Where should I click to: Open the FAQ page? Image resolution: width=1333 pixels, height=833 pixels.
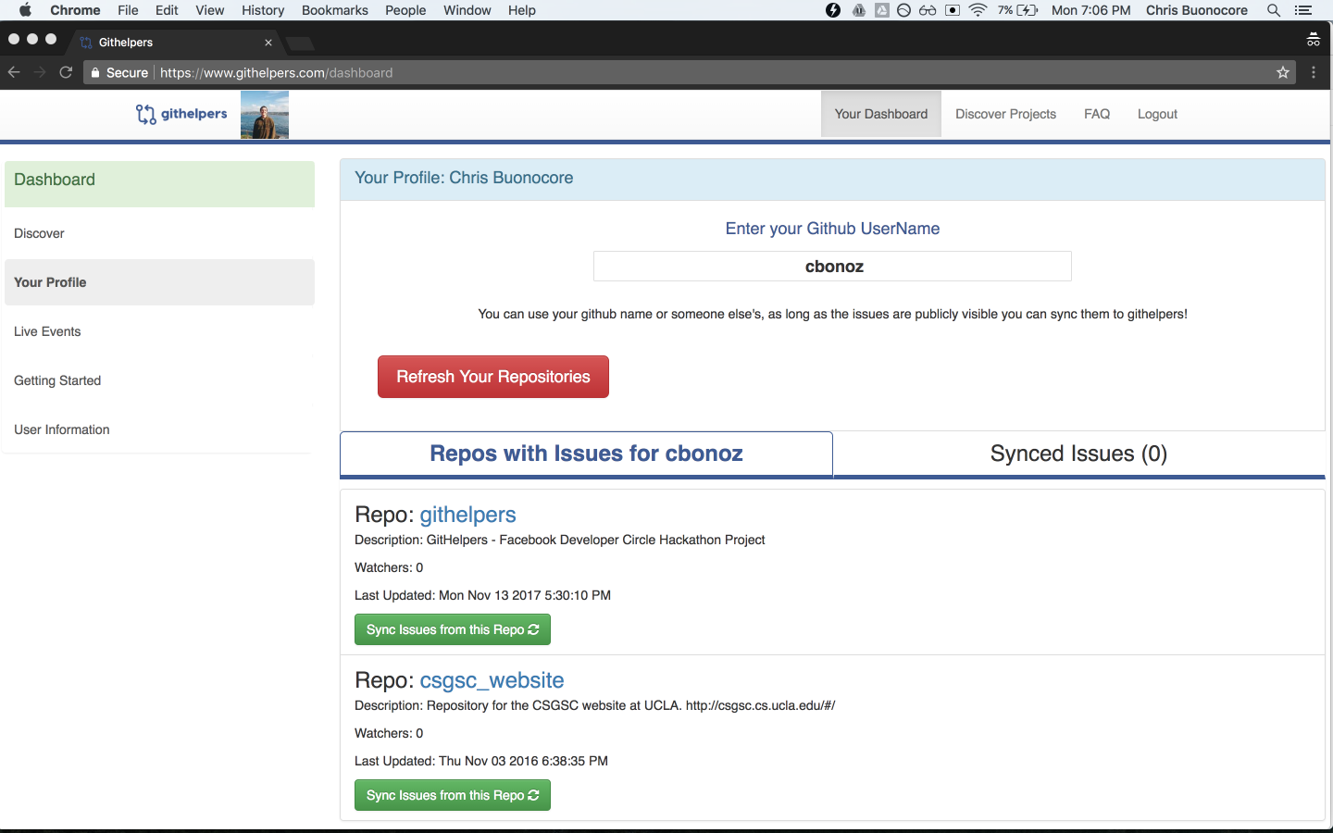click(1097, 114)
